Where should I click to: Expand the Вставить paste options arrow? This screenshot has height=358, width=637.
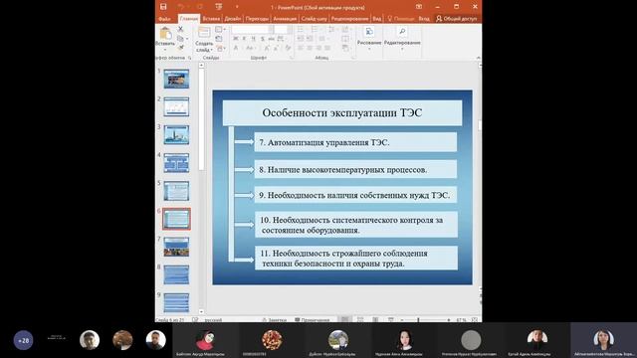pyautogui.click(x=165, y=50)
